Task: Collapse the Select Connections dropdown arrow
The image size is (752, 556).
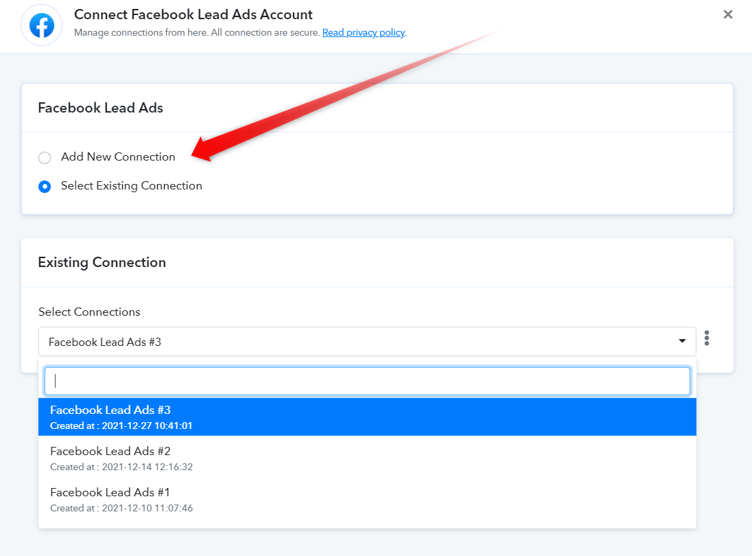Action: (682, 341)
